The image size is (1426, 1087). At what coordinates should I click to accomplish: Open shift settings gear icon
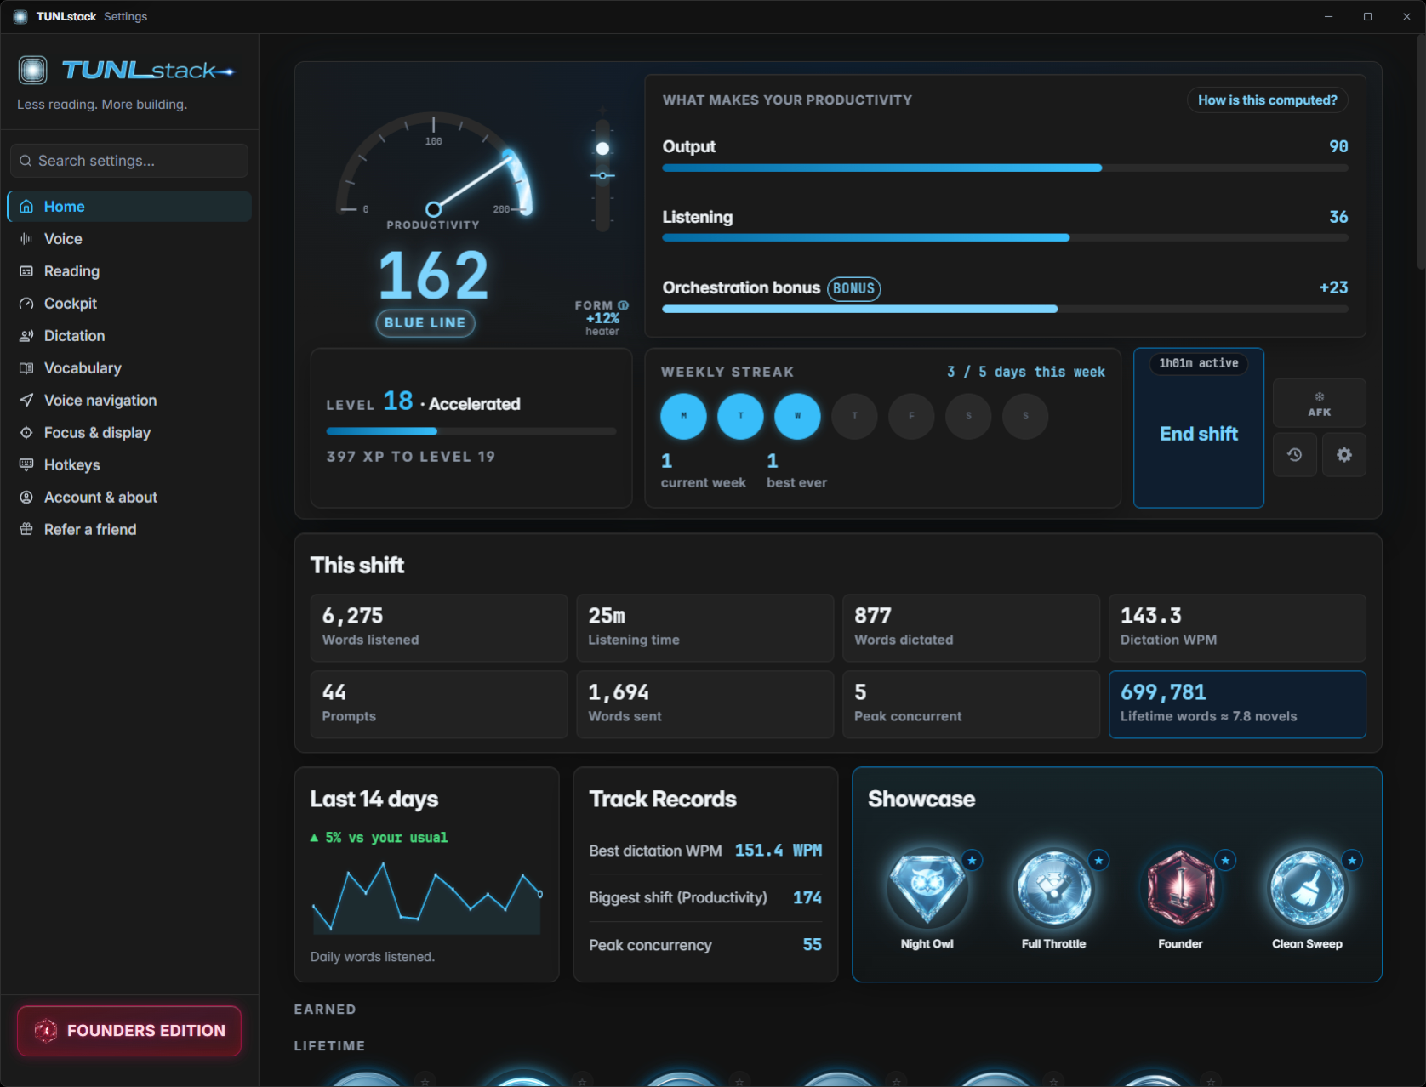(x=1344, y=455)
